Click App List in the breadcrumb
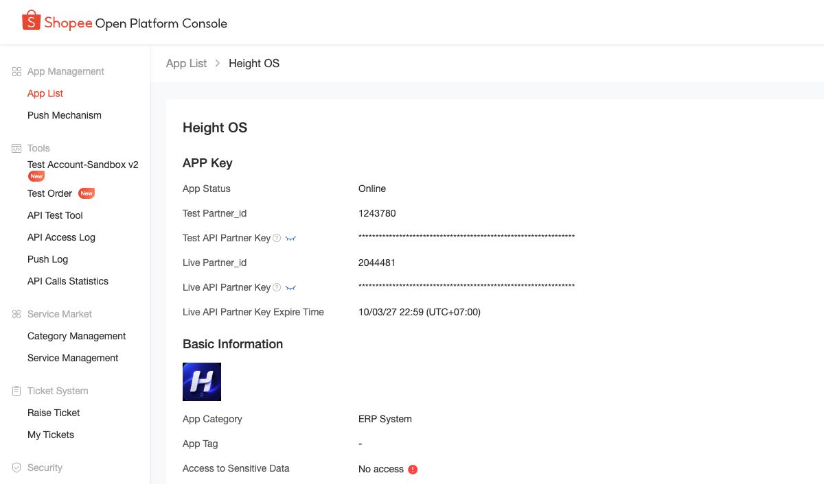Image resolution: width=824 pixels, height=484 pixels. (x=186, y=63)
